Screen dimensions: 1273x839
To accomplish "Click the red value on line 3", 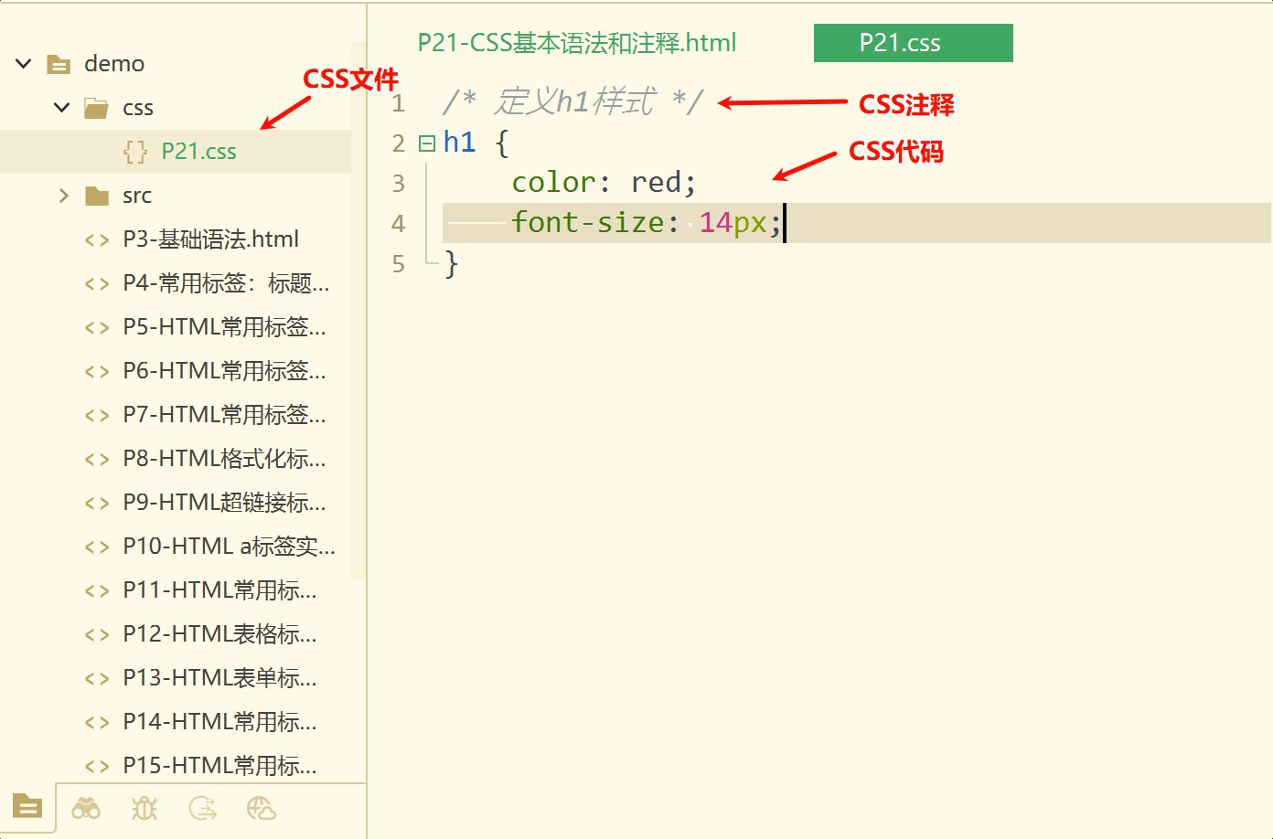I will pos(656,183).
